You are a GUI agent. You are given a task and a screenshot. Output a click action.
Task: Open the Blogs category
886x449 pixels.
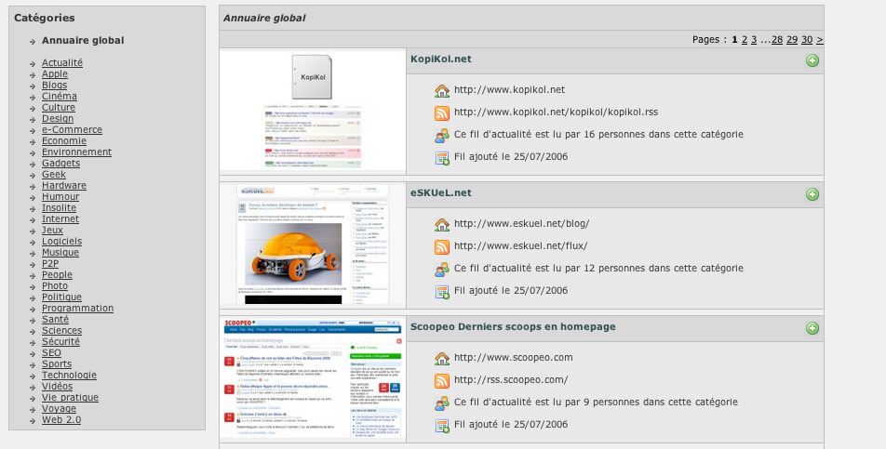54,86
